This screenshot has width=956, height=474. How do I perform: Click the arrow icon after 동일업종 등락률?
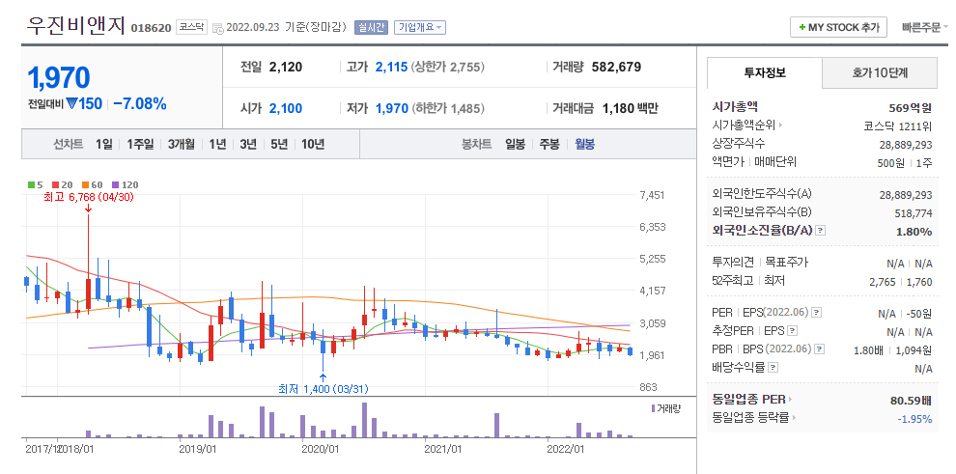[x=797, y=418]
